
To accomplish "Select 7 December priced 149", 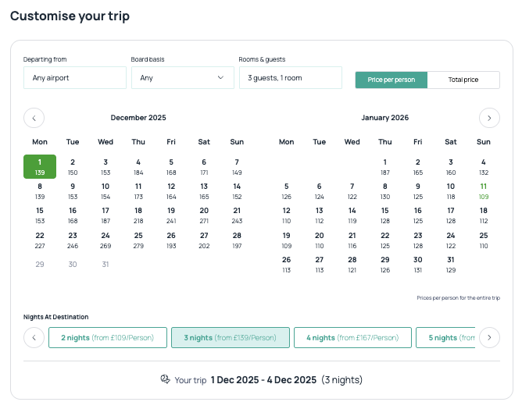I will [237, 166].
